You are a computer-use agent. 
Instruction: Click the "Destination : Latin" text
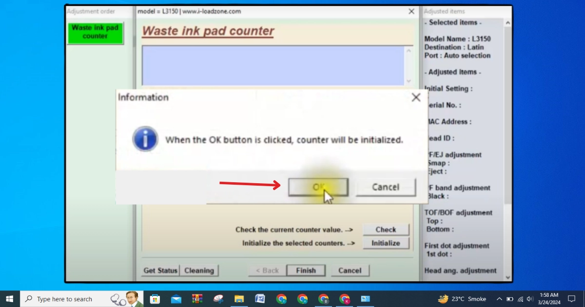coord(454,47)
